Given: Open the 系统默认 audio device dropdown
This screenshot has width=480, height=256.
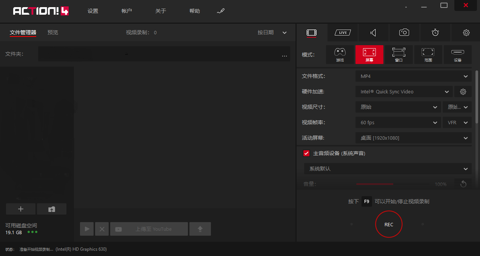Looking at the screenshot, I should tap(388, 169).
